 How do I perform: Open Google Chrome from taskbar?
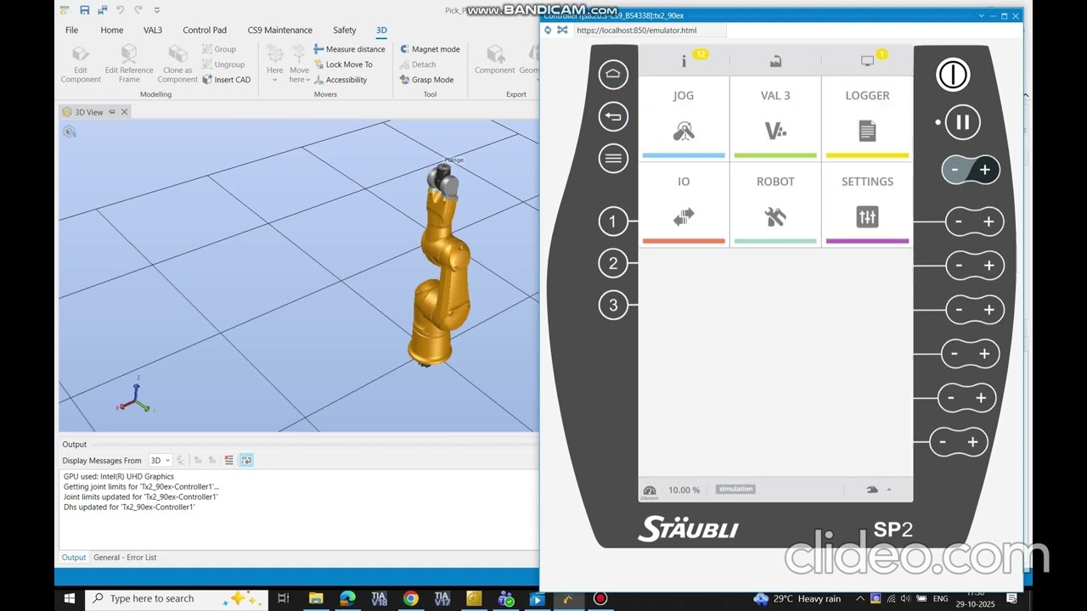click(x=411, y=598)
